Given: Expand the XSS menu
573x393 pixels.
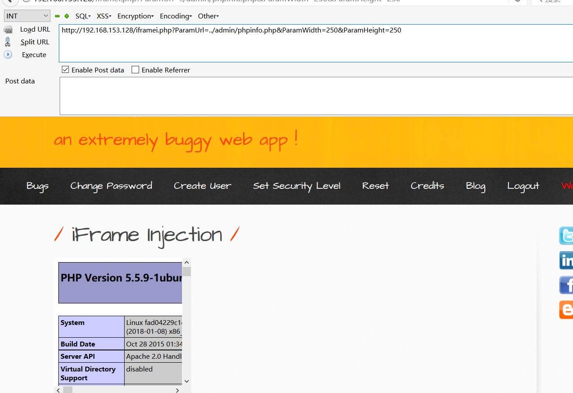Looking at the screenshot, I should point(104,16).
